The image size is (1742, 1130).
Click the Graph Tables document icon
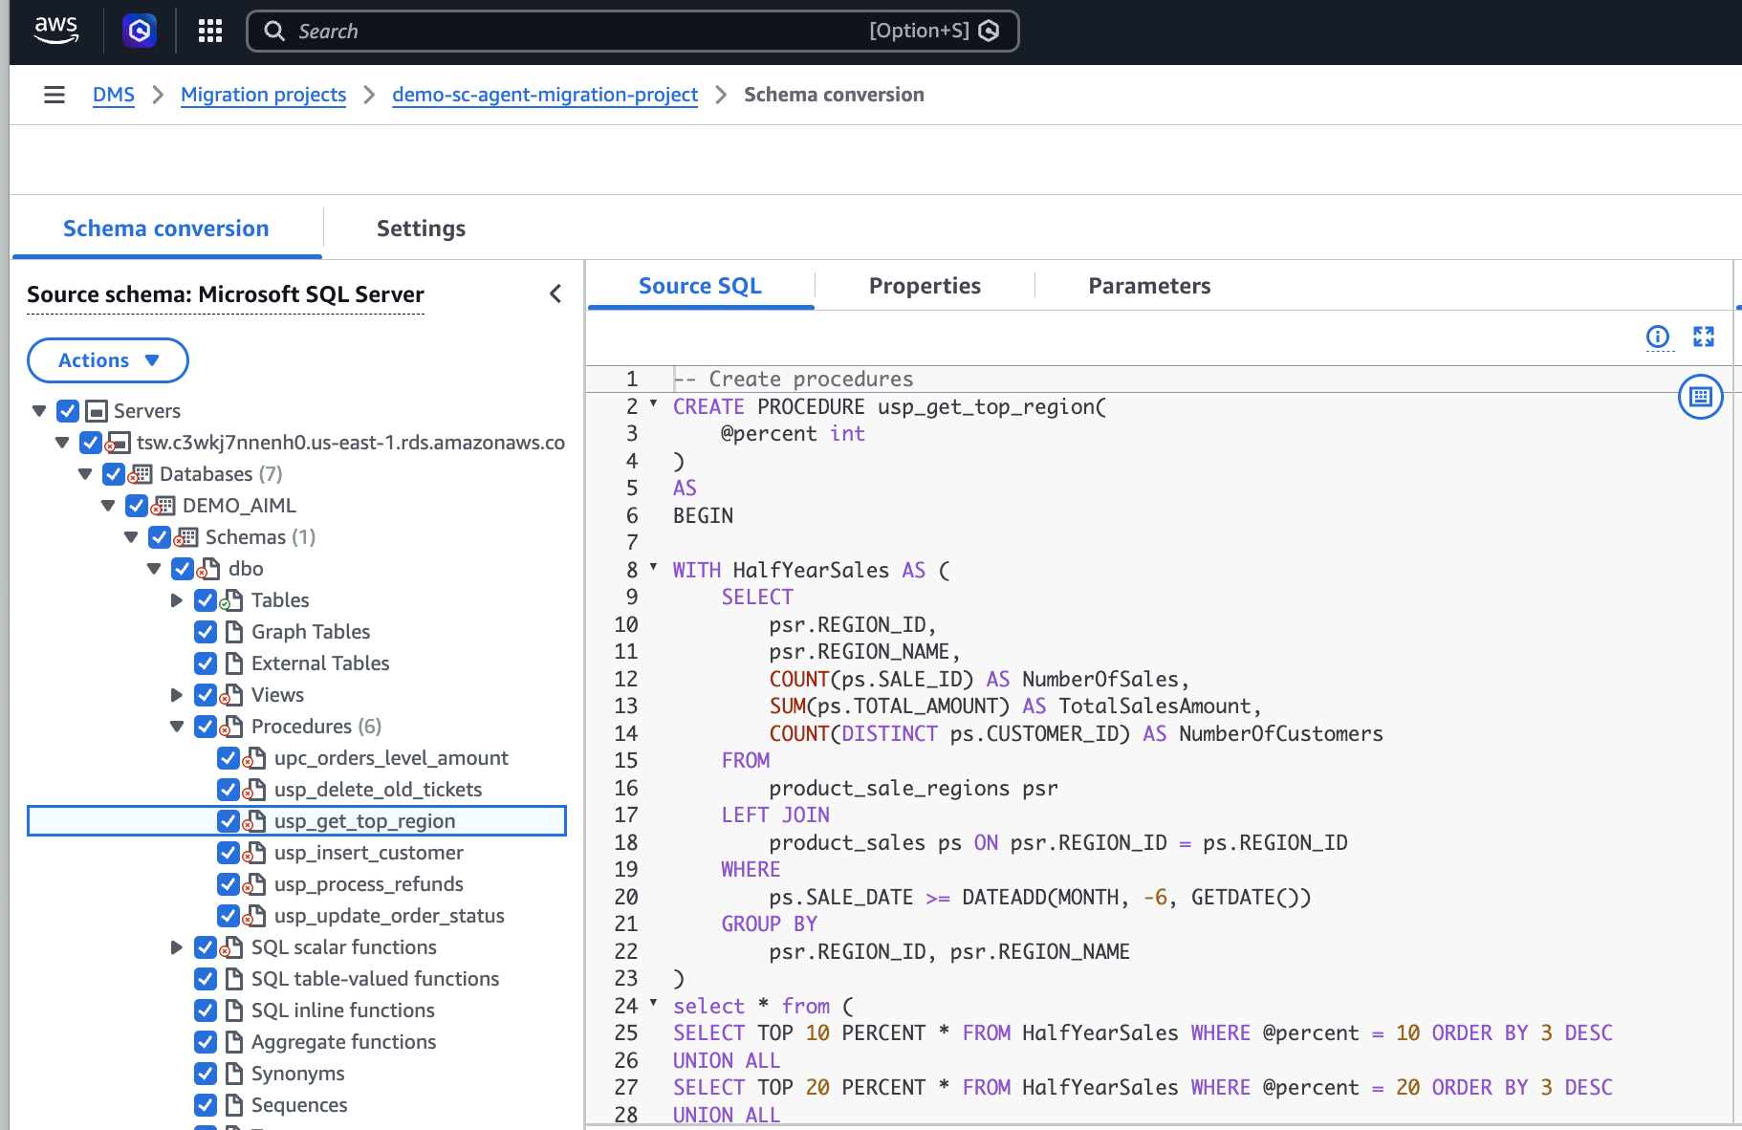point(234,632)
